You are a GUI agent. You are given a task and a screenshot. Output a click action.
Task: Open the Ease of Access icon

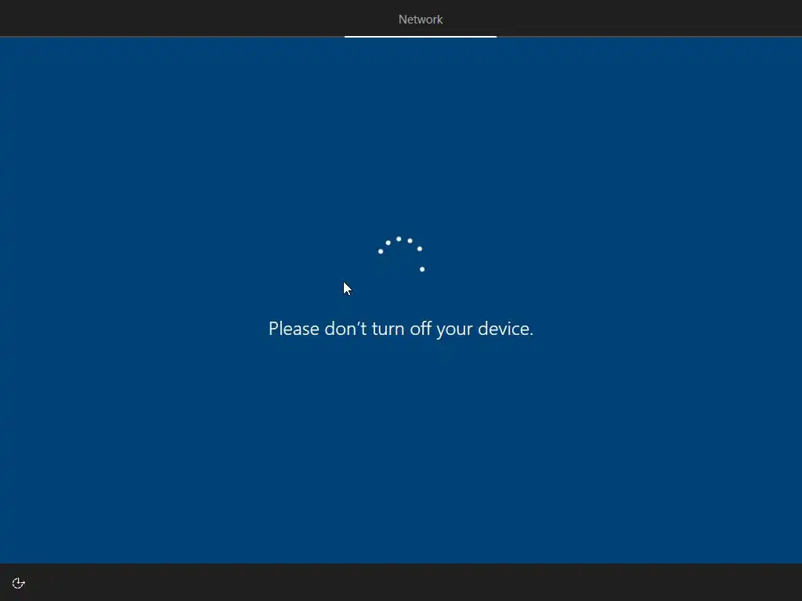[x=19, y=583]
